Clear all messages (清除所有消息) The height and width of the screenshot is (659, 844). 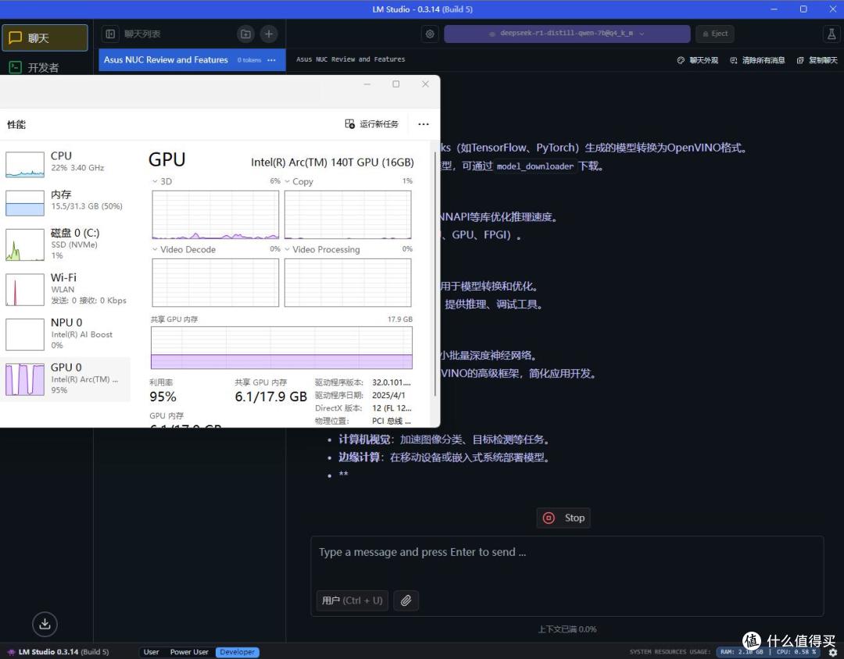point(756,60)
